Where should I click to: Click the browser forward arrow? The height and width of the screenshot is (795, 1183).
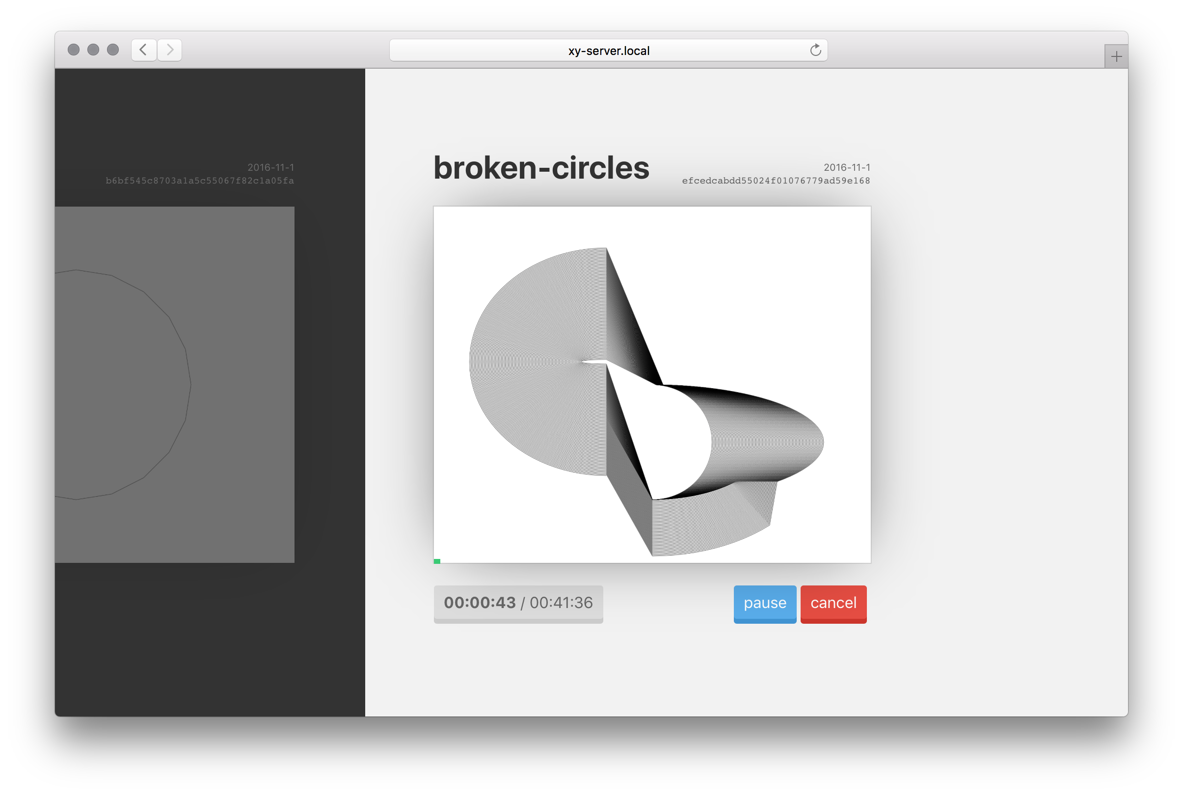point(170,50)
